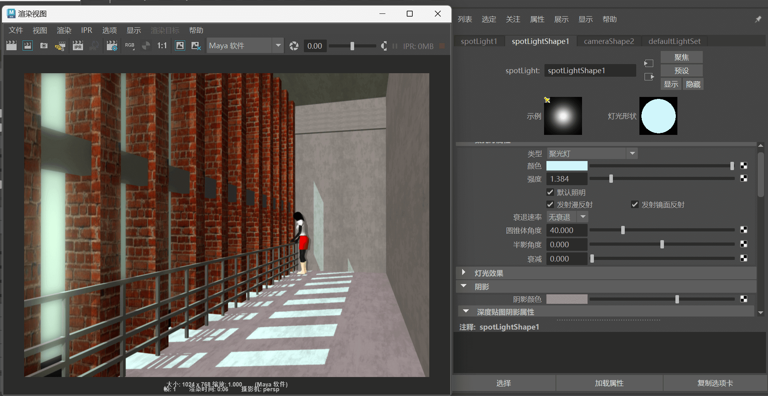Click the 聚焦 button
The width and height of the screenshot is (768, 396).
click(x=681, y=57)
